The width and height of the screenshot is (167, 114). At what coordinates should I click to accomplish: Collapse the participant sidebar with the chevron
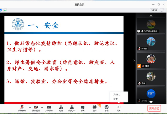pyautogui.click(x=134, y=60)
